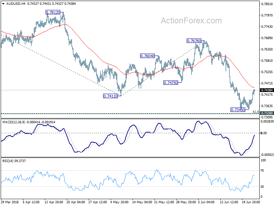Click the RSI 70 level label
274x206 pixels.
(x=262, y=171)
